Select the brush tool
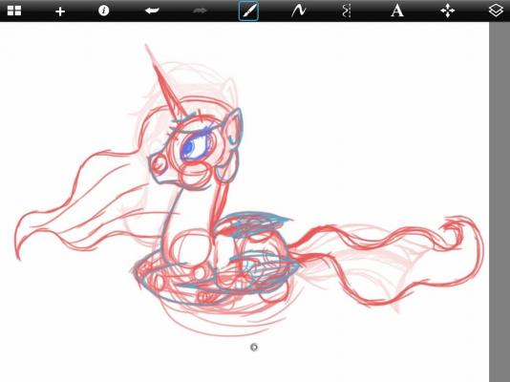 [248, 11]
